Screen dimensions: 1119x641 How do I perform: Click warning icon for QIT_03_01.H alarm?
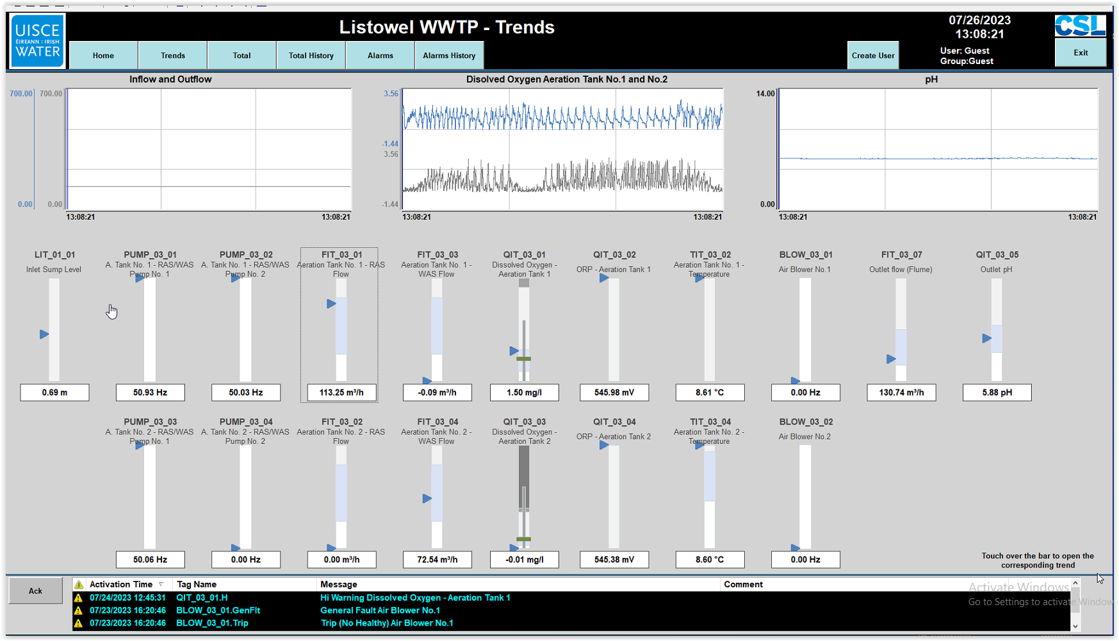tap(79, 598)
